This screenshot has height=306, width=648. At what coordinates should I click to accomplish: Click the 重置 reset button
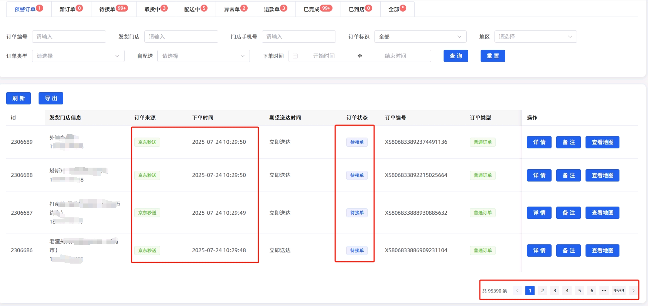(493, 56)
